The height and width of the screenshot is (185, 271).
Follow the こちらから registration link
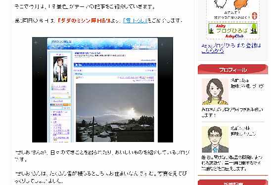pyautogui.click(x=213, y=51)
